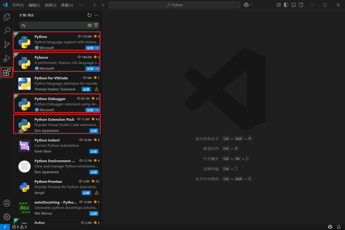Open the Manage gear icon
The width and height of the screenshot is (345, 230).
click(7, 217)
